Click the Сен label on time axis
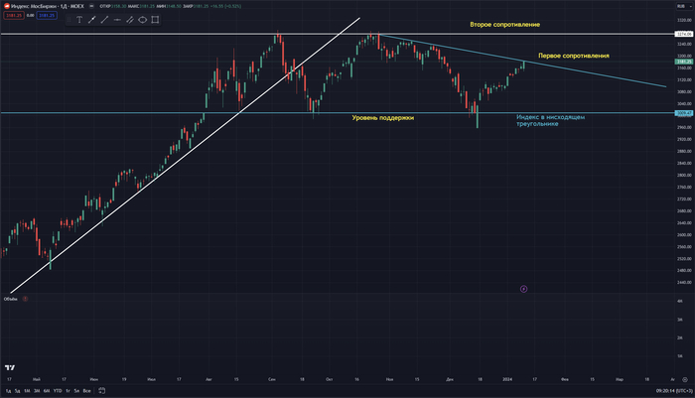The height and width of the screenshot is (398, 695). click(x=272, y=379)
